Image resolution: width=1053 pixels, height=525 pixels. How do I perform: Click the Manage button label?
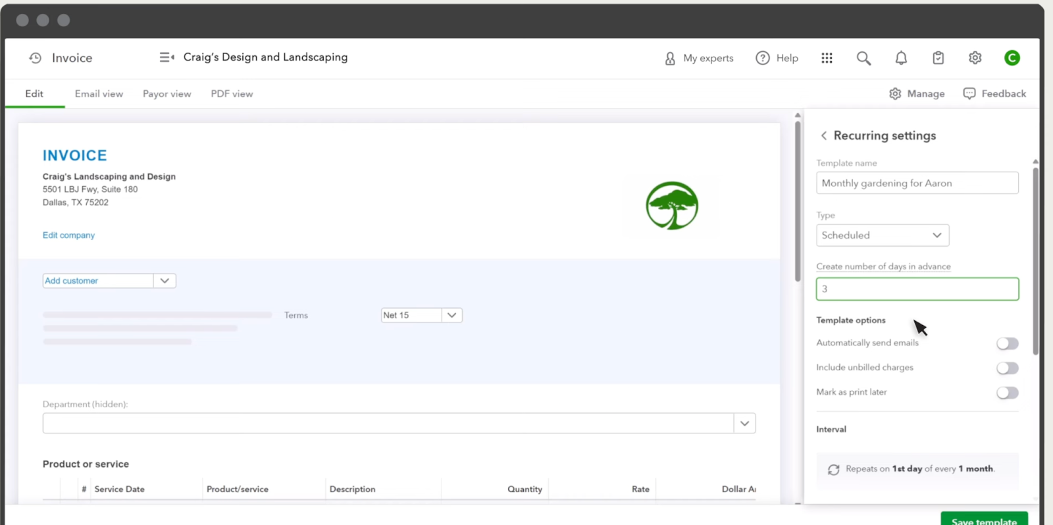(x=926, y=93)
